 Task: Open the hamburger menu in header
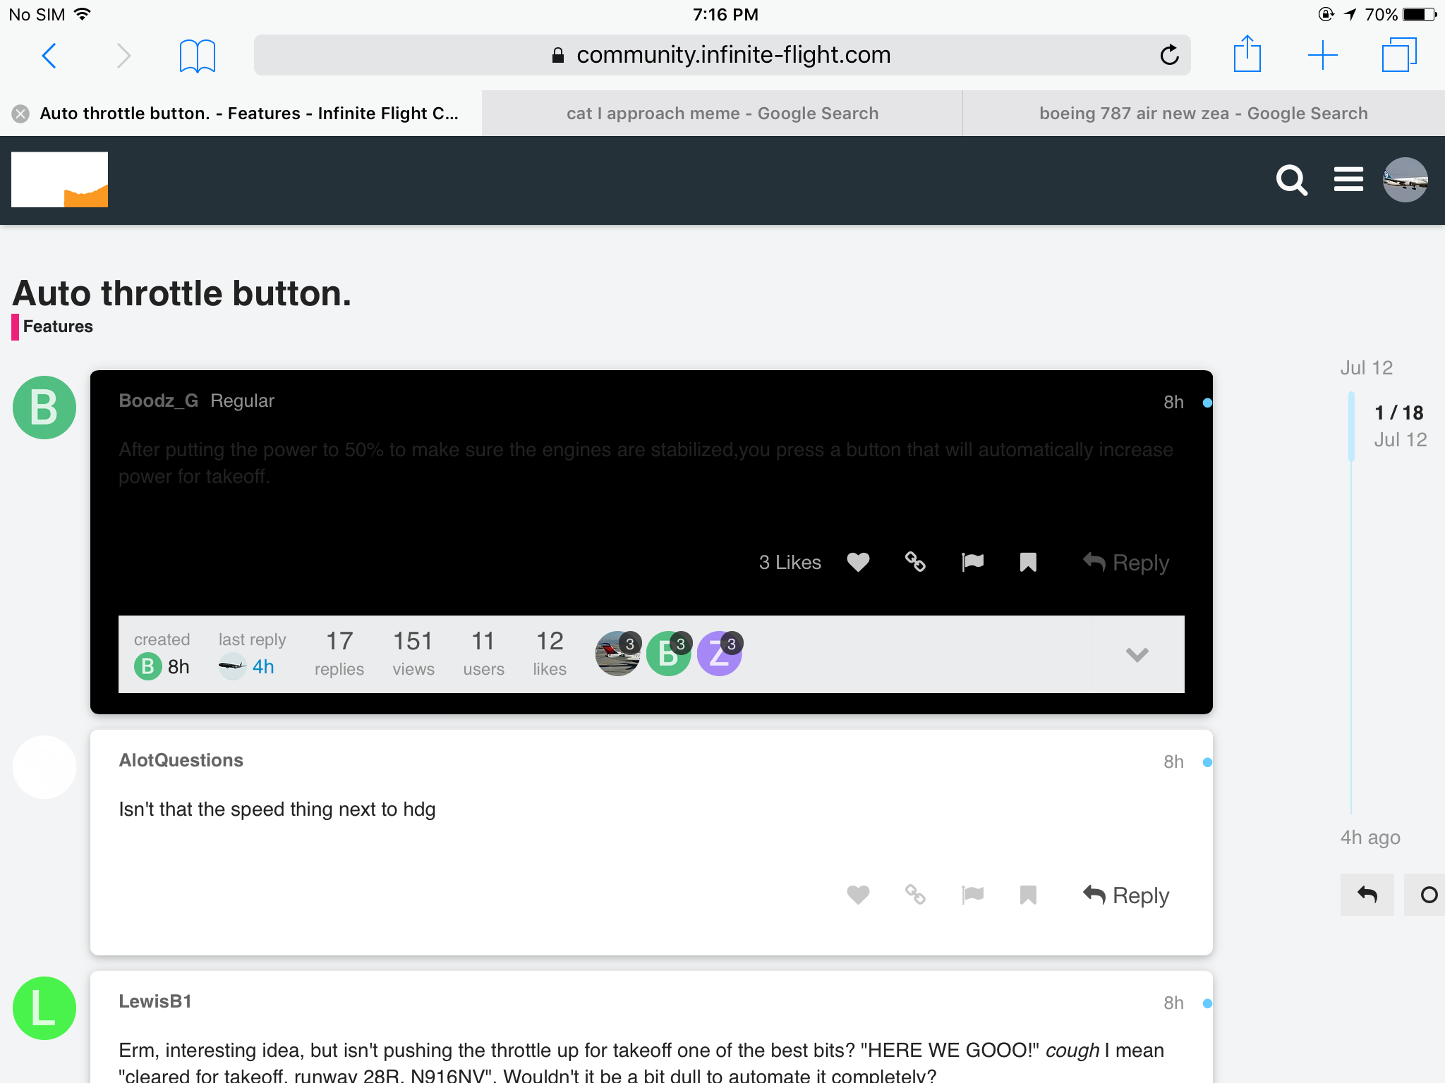(1348, 179)
